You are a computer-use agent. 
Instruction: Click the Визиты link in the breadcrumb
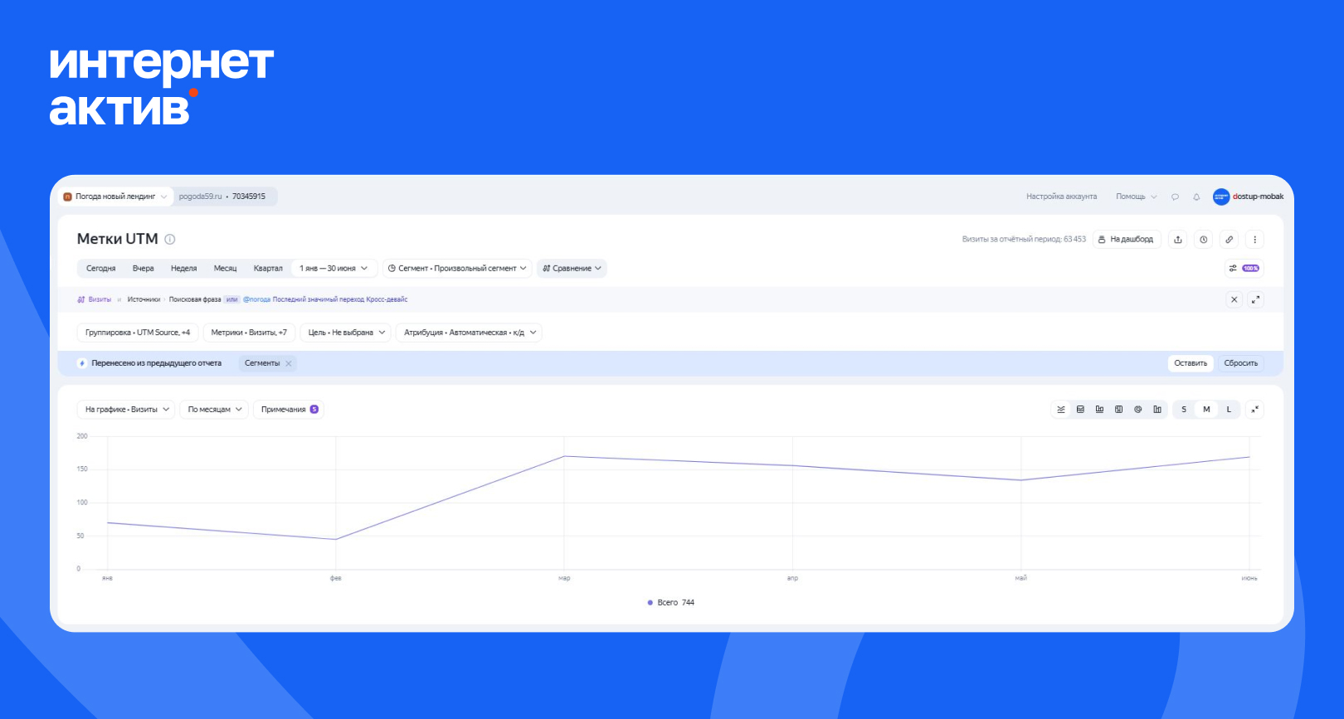point(100,299)
